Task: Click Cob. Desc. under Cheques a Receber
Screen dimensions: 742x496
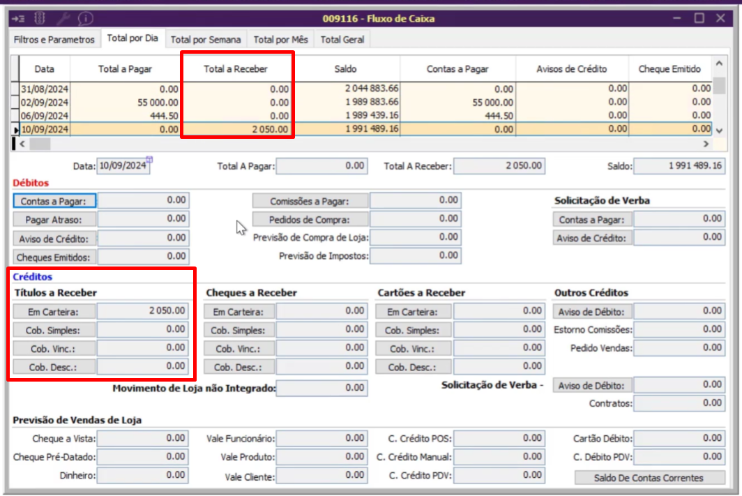Action: [x=239, y=367]
